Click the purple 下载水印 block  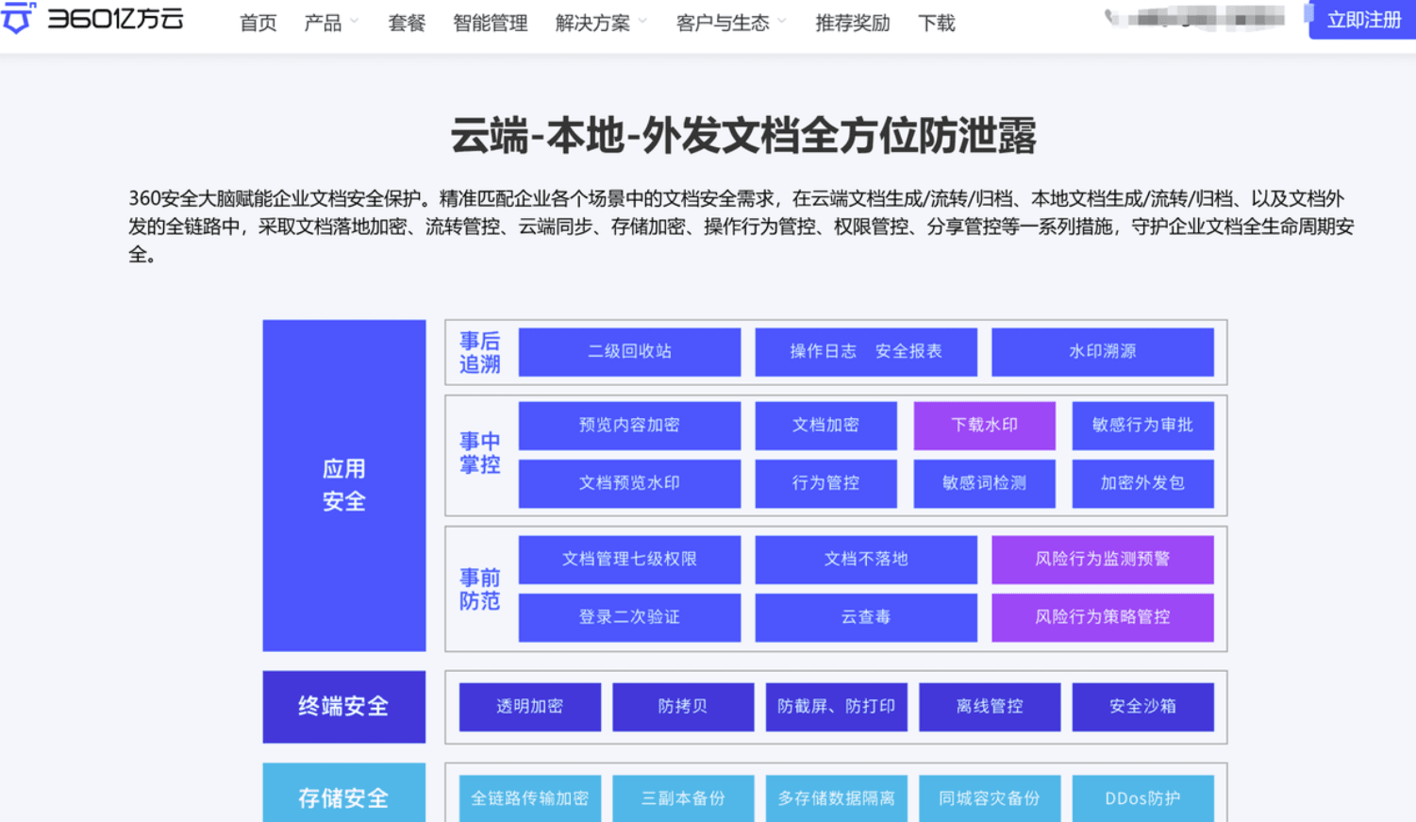(x=985, y=426)
